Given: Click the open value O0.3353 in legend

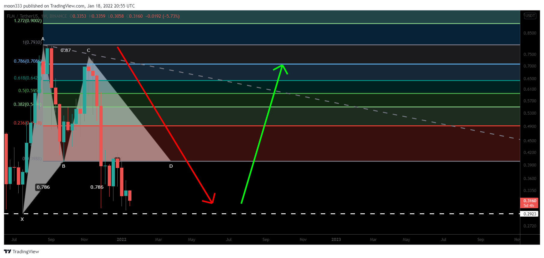Looking at the screenshot, I should [x=78, y=16].
